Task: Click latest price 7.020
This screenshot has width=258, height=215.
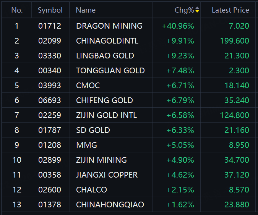Action: pyautogui.click(x=239, y=26)
